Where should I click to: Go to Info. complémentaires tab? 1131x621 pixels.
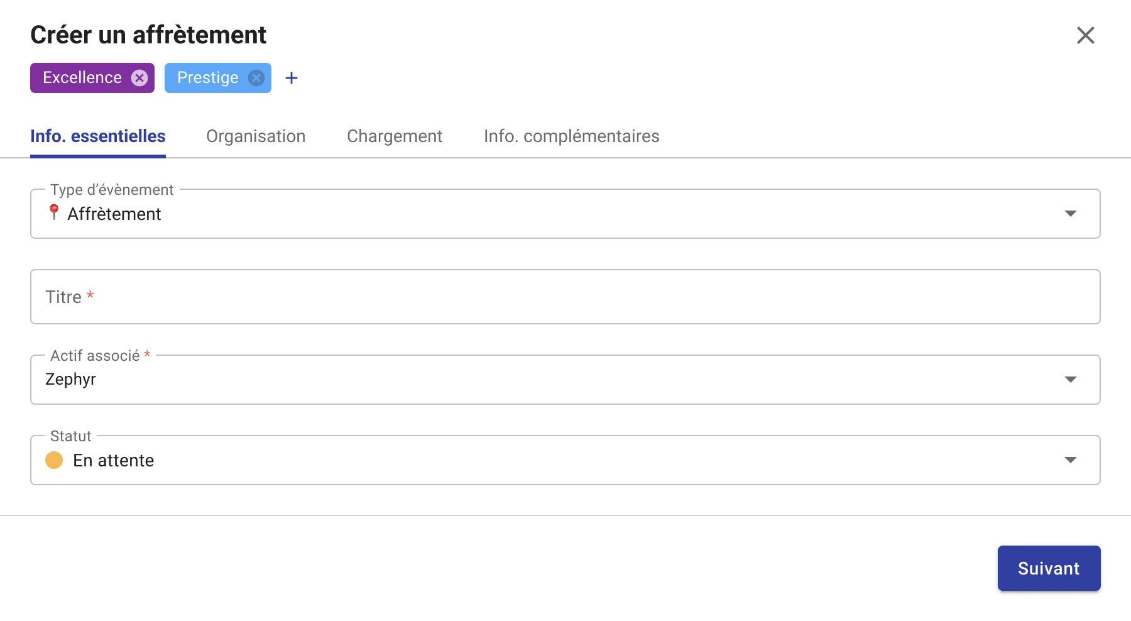click(571, 136)
